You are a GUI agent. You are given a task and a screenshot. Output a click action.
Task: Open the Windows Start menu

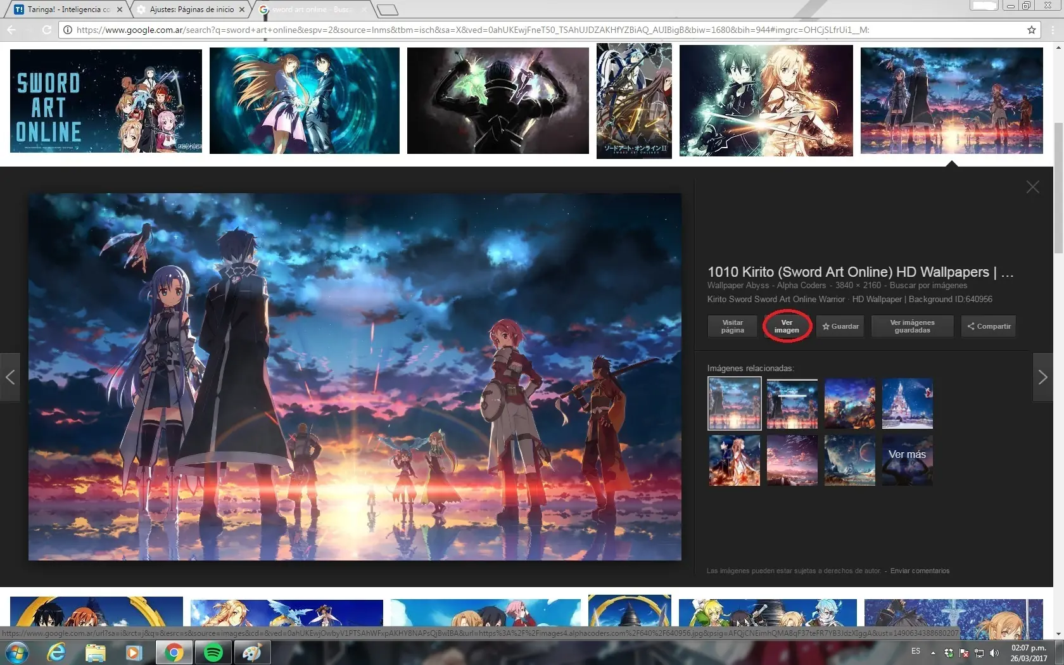pyautogui.click(x=17, y=652)
